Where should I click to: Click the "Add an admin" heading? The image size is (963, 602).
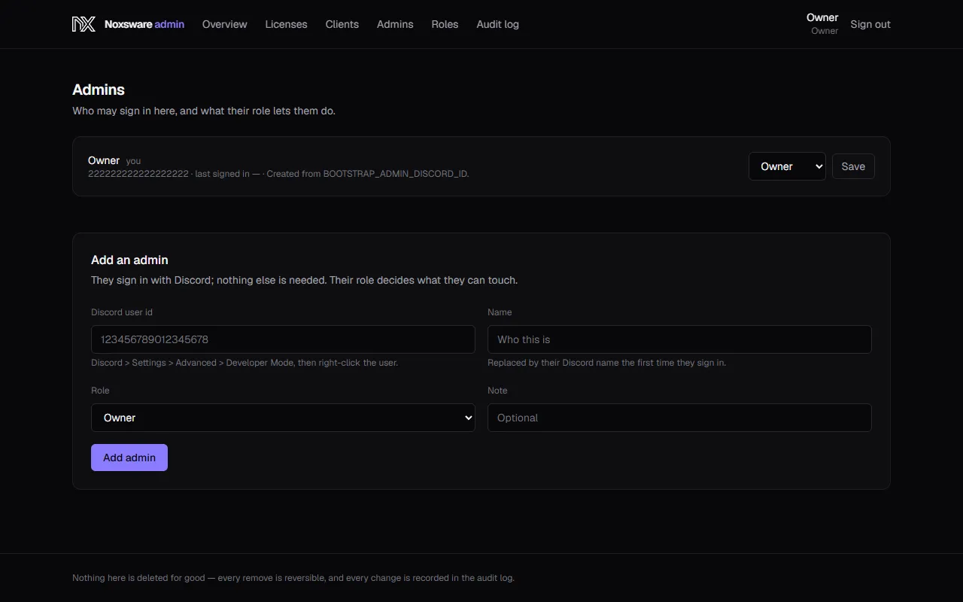click(x=129, y=260)
